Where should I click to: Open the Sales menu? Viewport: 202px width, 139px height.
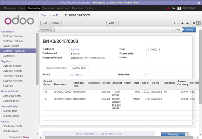coord(21,8)
